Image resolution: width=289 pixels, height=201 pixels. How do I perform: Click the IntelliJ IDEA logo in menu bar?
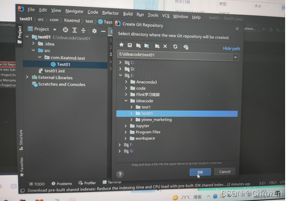point(21,9)
